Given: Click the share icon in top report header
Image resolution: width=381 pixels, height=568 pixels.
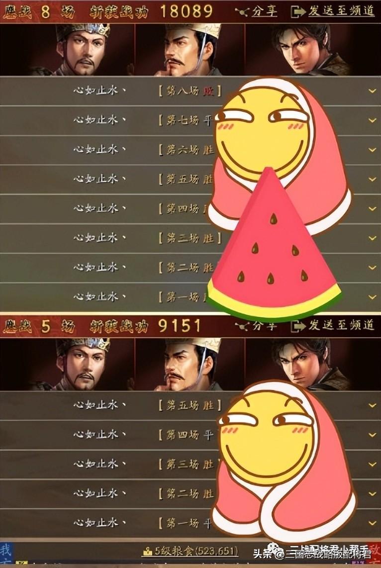Looking at the screenshot, I should tap(242, 11).
